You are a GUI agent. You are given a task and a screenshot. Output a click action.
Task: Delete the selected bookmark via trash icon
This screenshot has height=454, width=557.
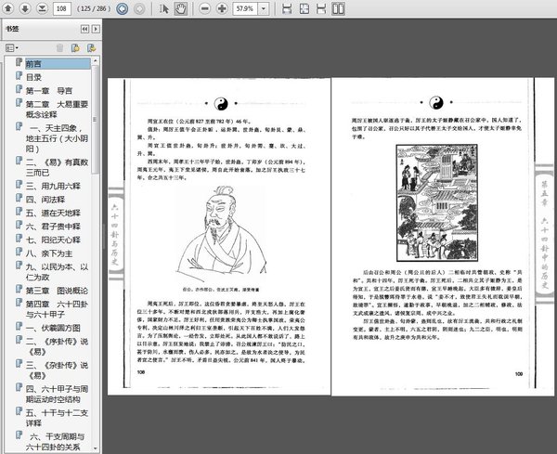point(59,47)
